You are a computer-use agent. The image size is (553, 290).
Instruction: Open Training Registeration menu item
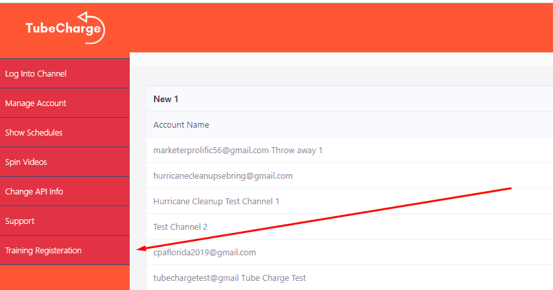pos(43,251)
